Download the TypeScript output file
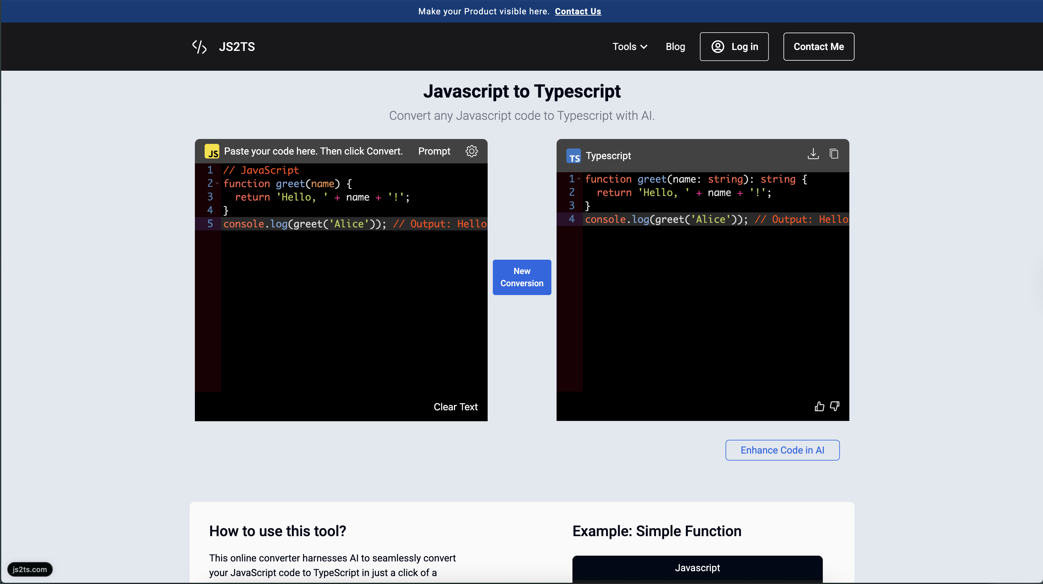This screenshot has height=584, width=1043. point(813,154)
